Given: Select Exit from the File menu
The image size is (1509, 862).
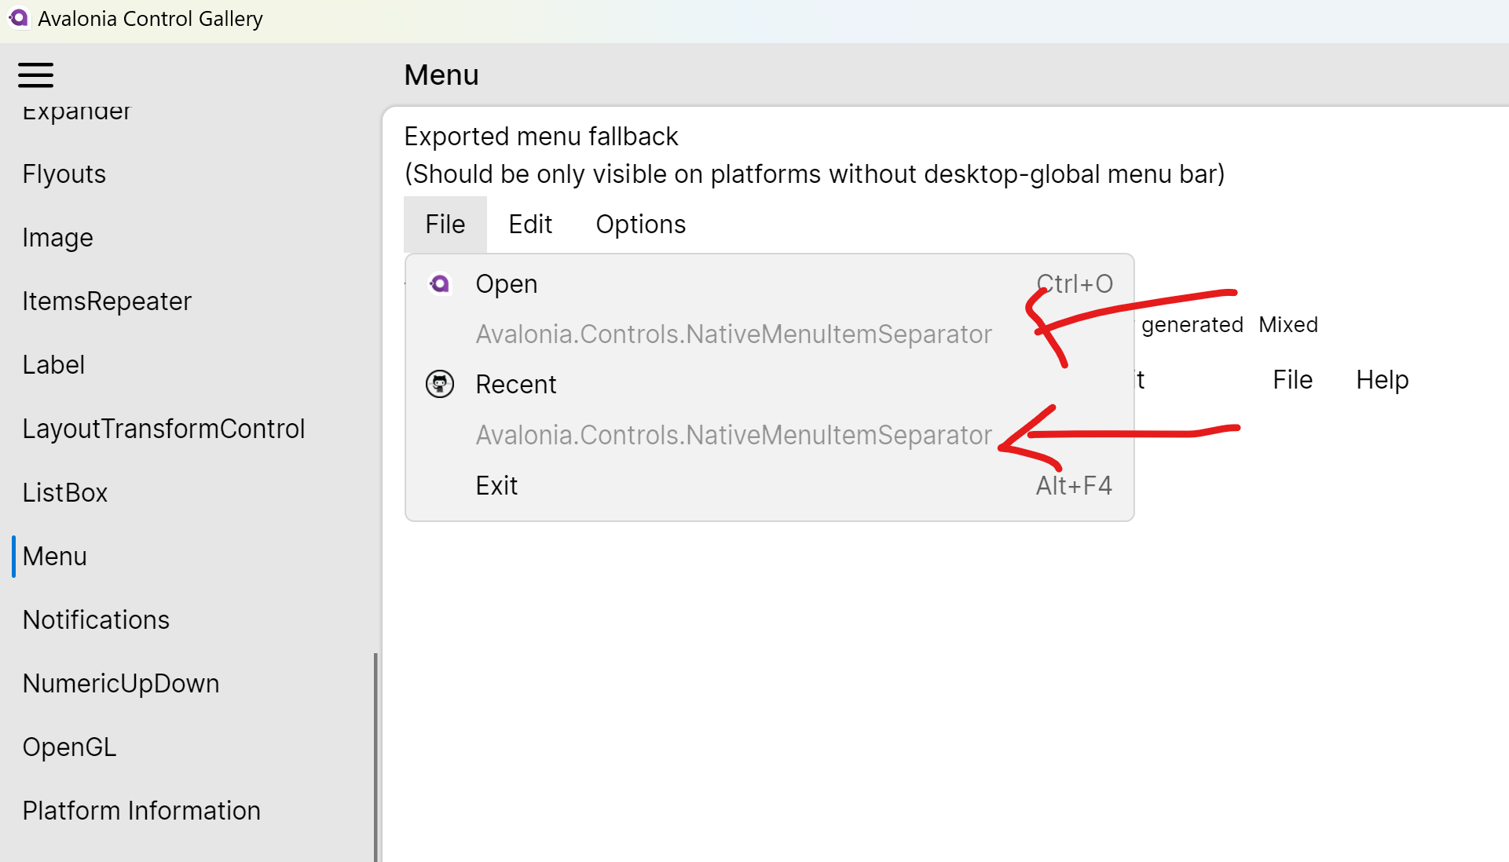Looking at the screenshot, I should click(496, 484).
